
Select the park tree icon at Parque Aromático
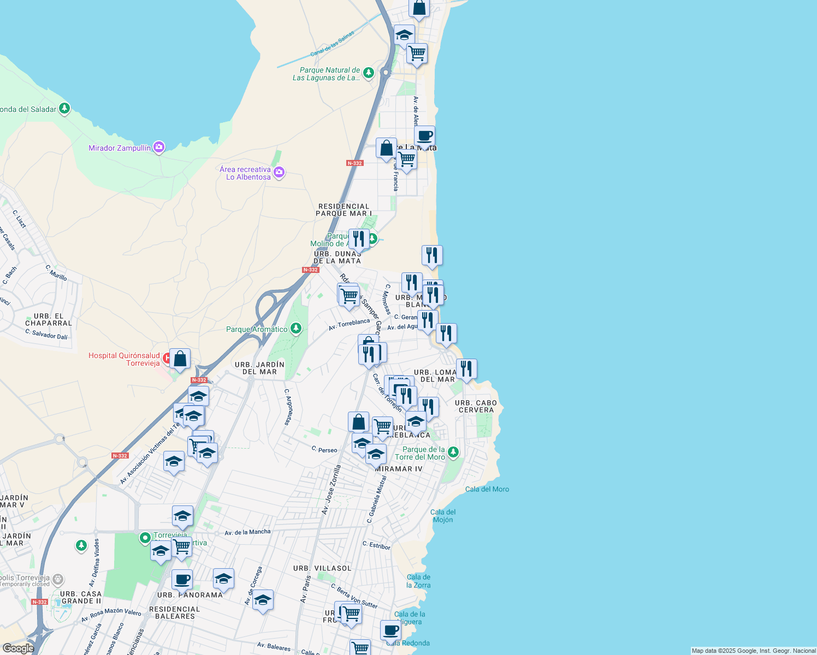[295, 329]
